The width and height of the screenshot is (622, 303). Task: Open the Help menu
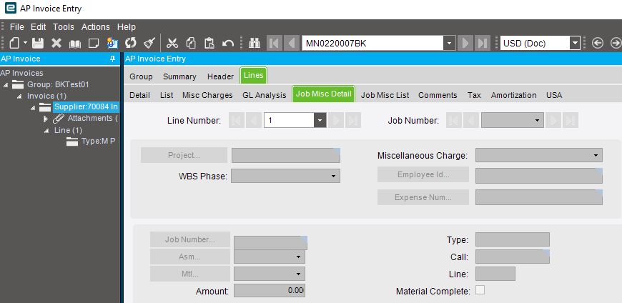coord(127,27)
